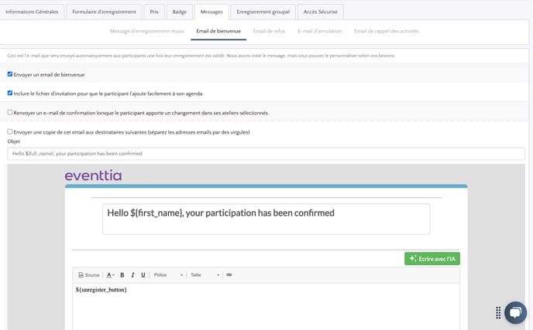Click the Objet subject input field
The width and height of the screenshot is (533, 330).
click(x=266, y=154)
